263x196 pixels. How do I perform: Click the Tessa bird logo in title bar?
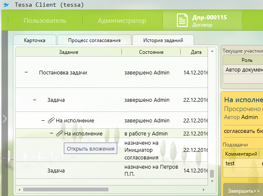[6, 5]
